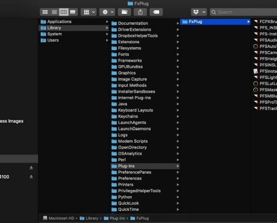The image size is (277, 223).
Task: Click the new folder path button
Action: coord(125,12)
